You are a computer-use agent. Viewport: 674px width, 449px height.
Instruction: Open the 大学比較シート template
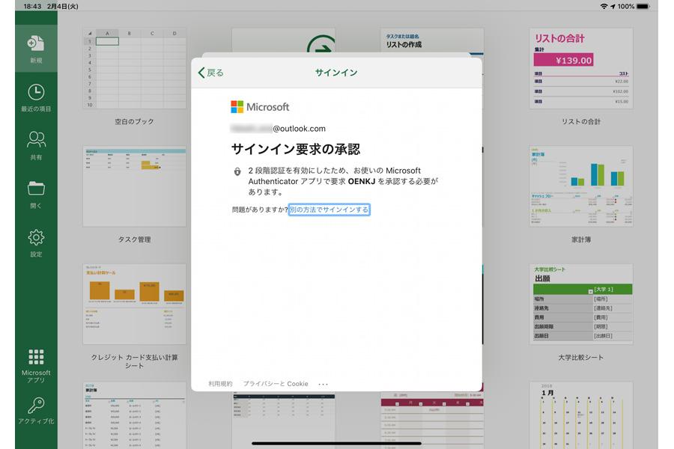[581, 304]
